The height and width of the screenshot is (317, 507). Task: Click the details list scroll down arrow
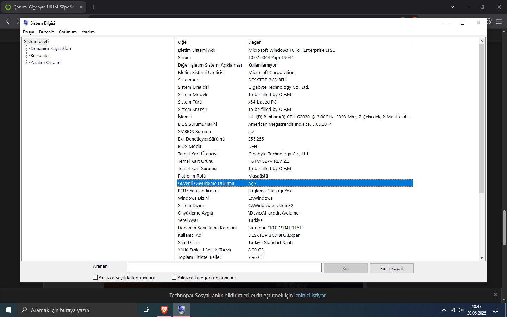click(x=482, y=258)
